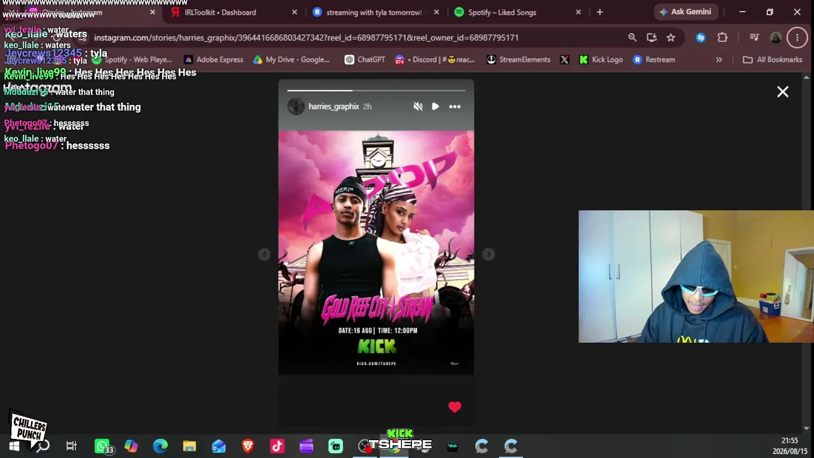Open Ask Gemini assistant
This screenshot has width=814, height=458.
pos(686,12)
